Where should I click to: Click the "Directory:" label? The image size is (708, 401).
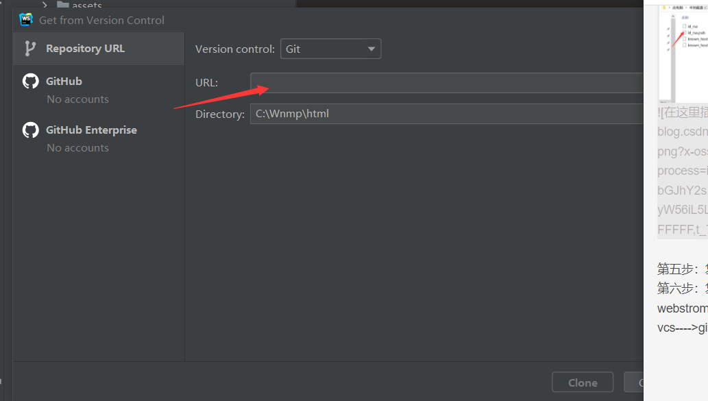(x=220, y=114)
